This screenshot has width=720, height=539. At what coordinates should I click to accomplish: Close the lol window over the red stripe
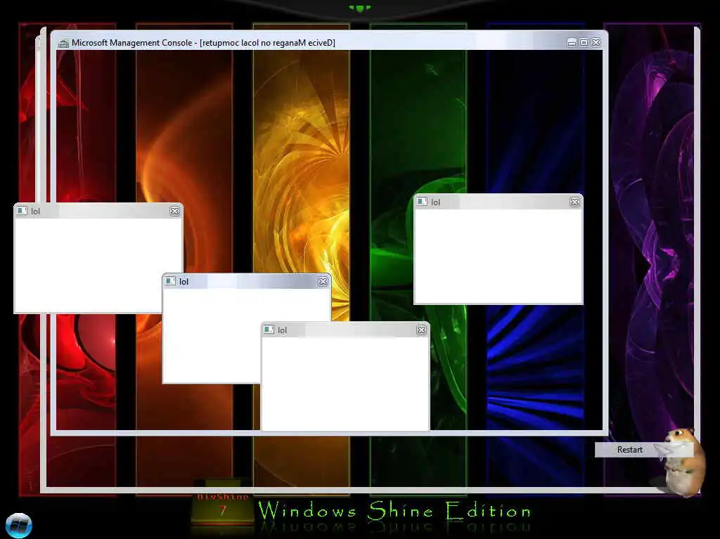click(174, 212)
